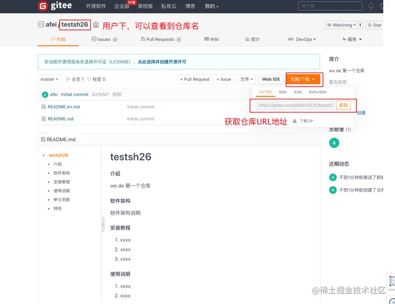The image size is (395, 304).
Task: Open the README.md file in file list
Action: click(61, 119)
